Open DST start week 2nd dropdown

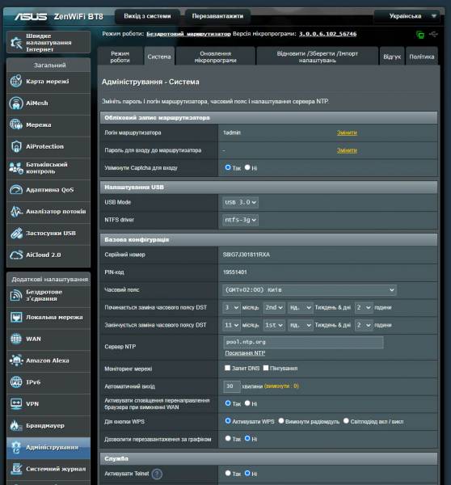click(x=274, y=308)
